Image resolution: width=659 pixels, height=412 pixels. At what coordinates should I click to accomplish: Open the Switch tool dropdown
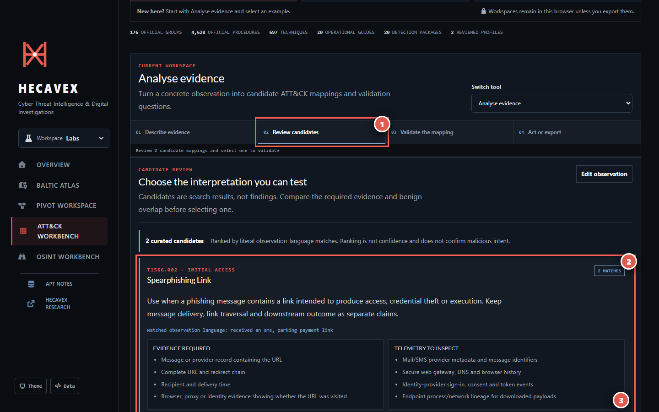[x=551, y=103]
